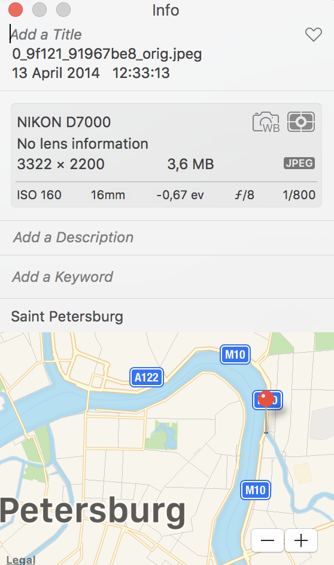The height and width of the screenshot is (565, 334).
Task: Click the 3,6 MB file size
Action: pos(190,164)
